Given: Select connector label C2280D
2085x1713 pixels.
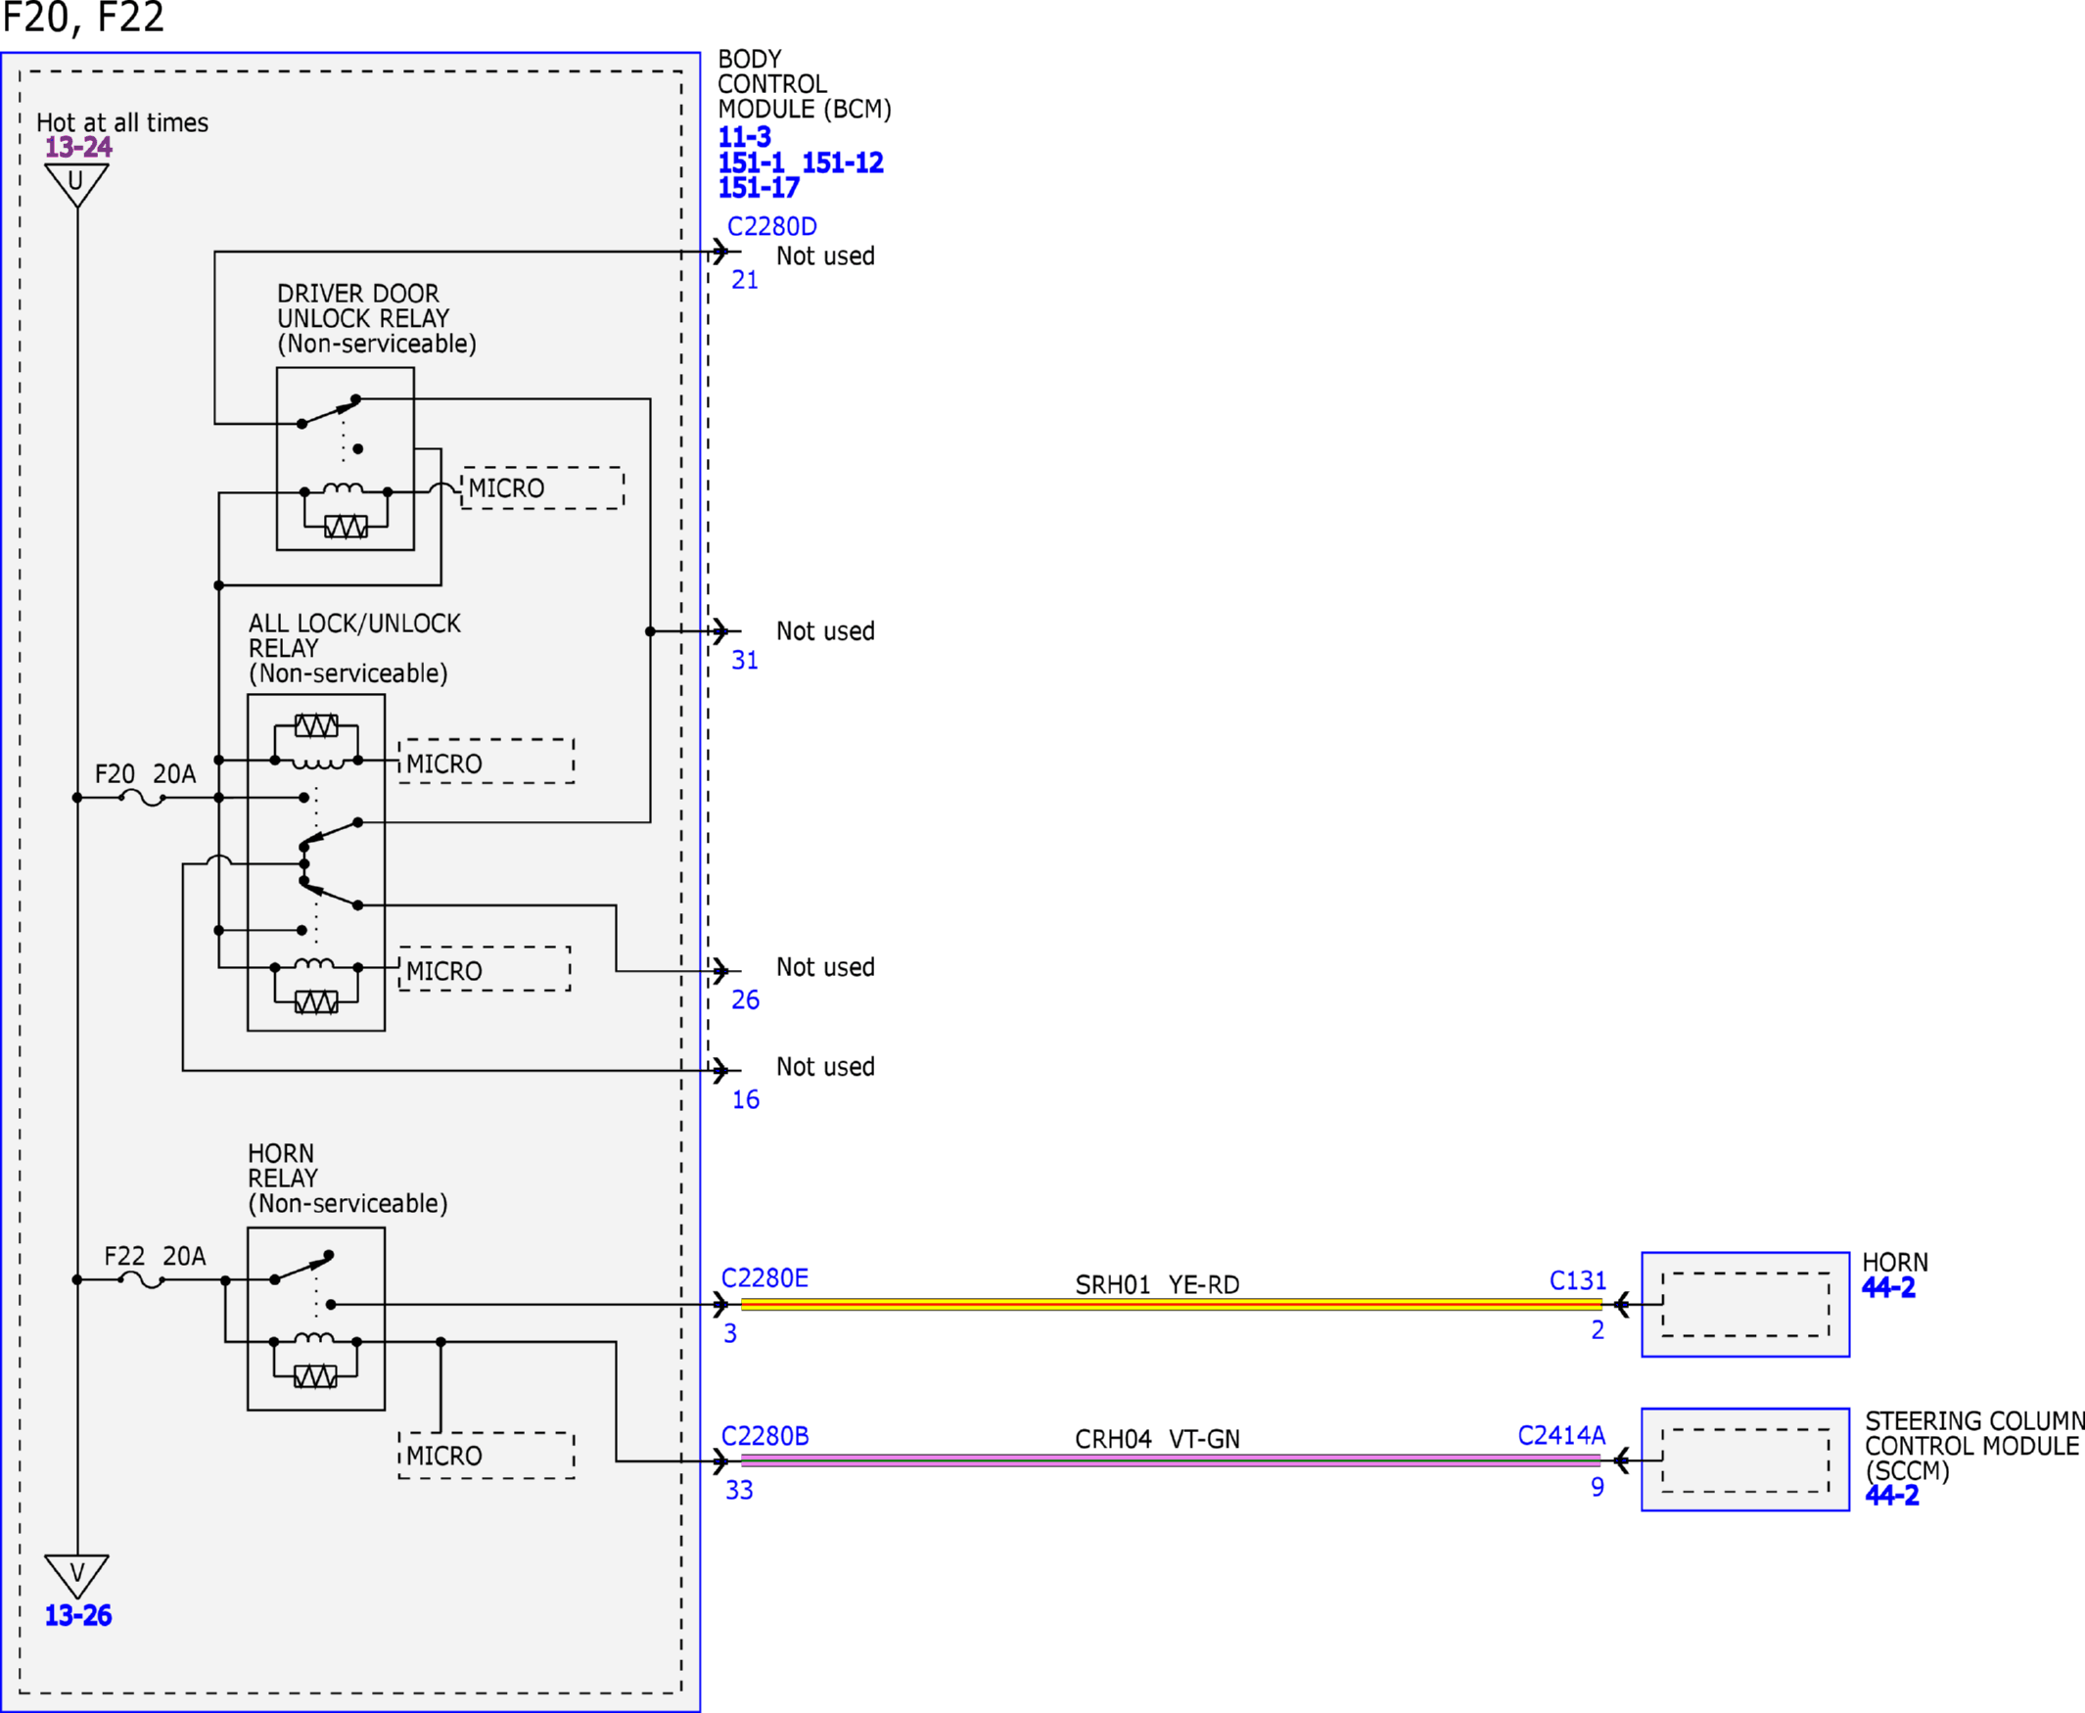Looking at the screenshot, I should [771, 226].
